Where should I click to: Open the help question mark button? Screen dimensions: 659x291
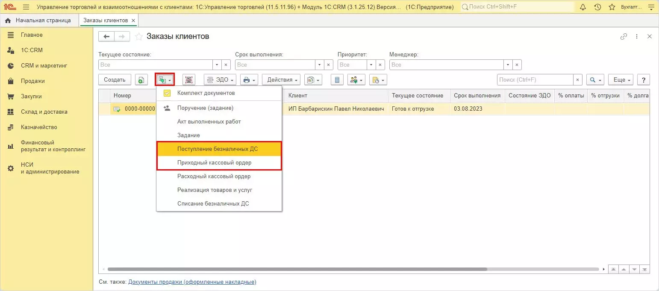[644, 80]
